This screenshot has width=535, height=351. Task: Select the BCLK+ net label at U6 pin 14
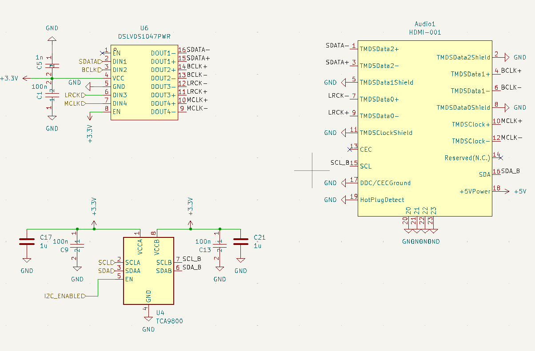[x=197, y=67]
